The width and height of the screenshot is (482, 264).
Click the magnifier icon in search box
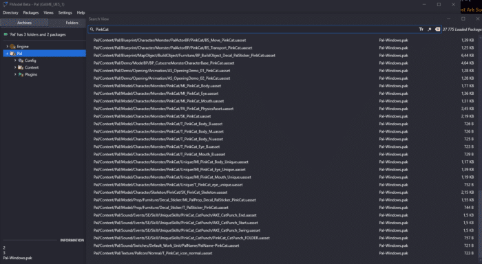(x=92, y=29)
